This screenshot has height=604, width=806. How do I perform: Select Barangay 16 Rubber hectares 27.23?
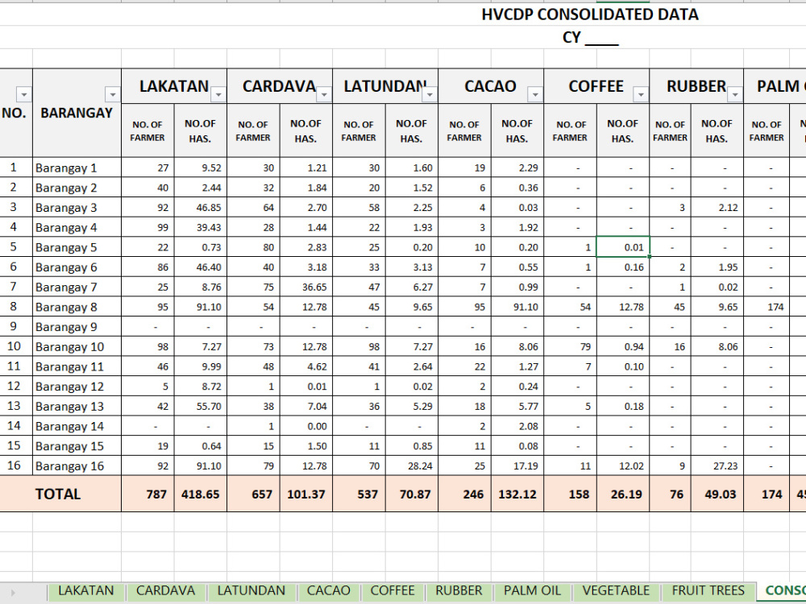pyautogui.click(x=717, y=465)
